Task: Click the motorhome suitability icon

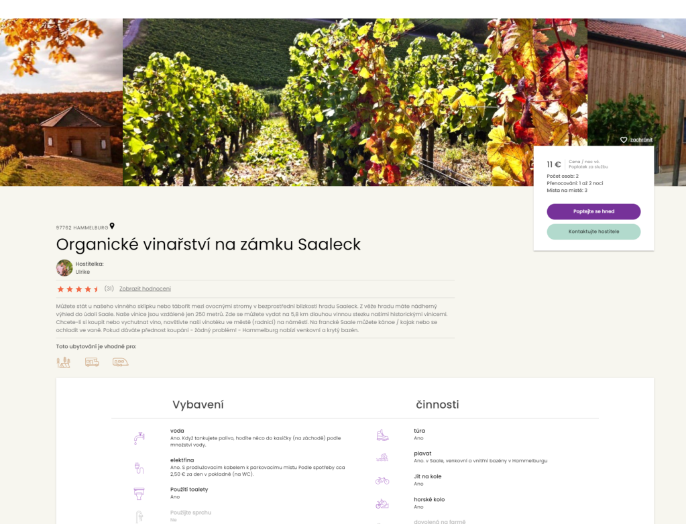Action: click(x=92, y=362)
